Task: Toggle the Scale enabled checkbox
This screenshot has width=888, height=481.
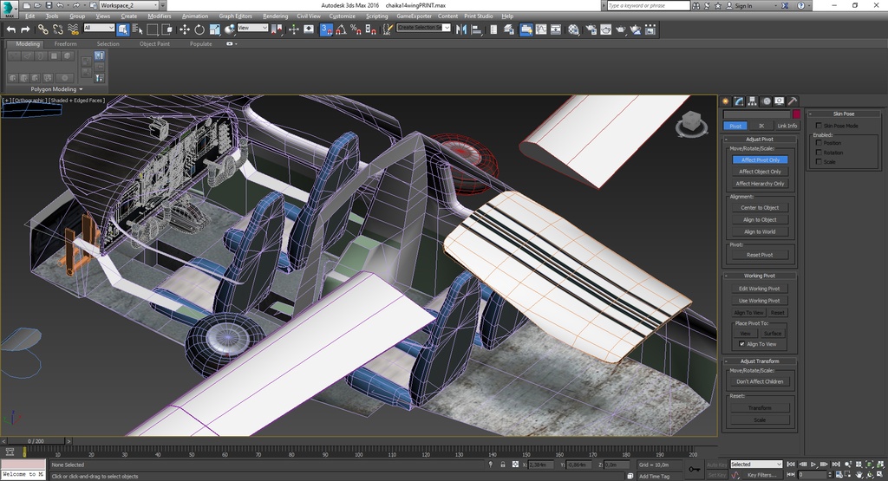Action: pos(819,161)
